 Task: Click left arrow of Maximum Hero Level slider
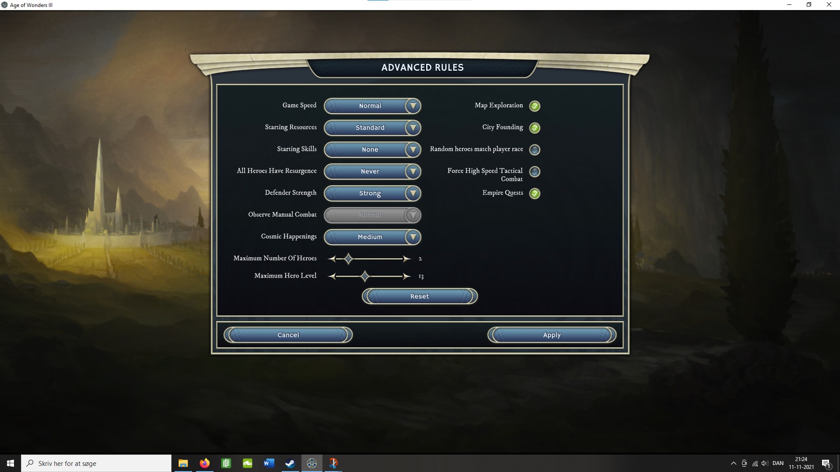point(332,276)
